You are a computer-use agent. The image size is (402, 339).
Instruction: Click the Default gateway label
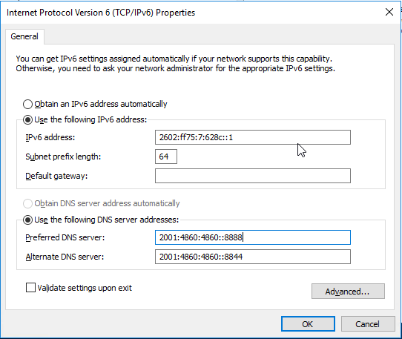pyautogui.click(x=56, y=176)
